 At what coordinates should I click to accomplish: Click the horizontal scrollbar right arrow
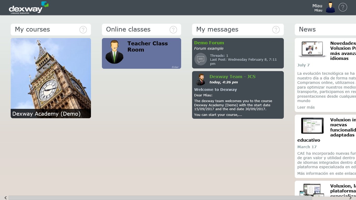[x=351, y=198]
